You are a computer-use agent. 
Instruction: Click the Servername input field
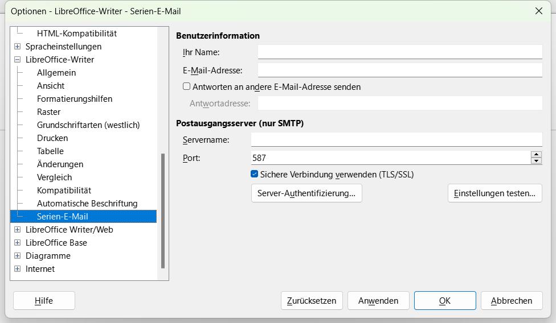397,139
